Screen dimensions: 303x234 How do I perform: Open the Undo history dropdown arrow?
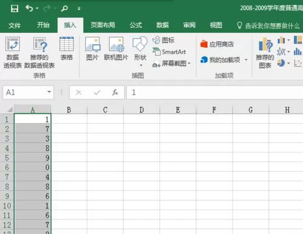point(37,8)
